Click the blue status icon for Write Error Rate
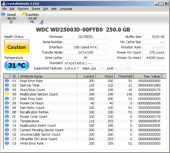The width and height of the screenshot is (170, 153). tap(7, 143)
